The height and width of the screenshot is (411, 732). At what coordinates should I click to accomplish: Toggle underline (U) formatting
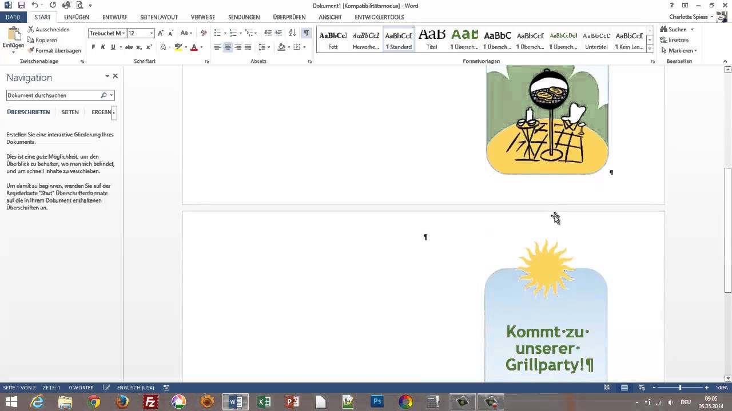[x=113, y=47]
